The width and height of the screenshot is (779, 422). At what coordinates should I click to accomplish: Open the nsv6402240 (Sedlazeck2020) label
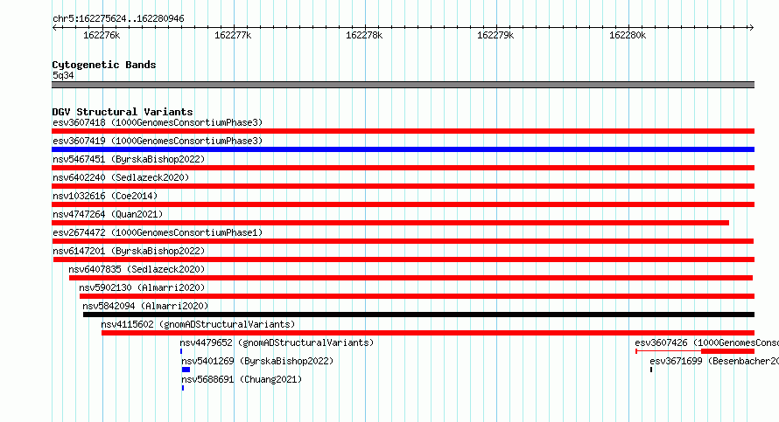(121, 177)
